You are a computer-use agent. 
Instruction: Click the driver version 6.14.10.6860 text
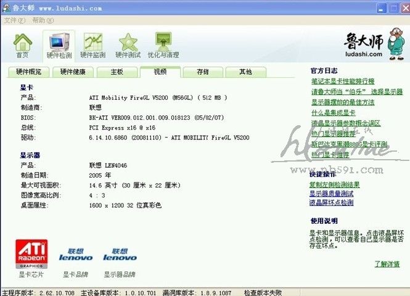(169, 138)
